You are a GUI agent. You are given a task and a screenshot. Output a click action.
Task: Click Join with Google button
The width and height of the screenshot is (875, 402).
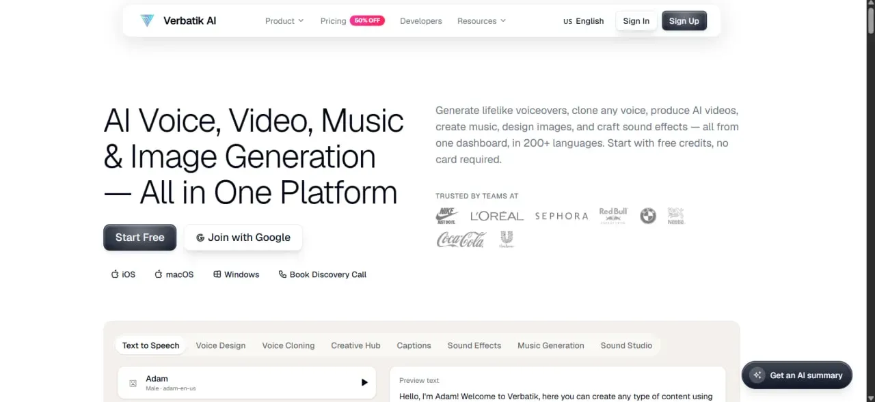point(243,238)
